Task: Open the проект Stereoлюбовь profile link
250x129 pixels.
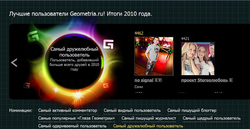Action: click(x=205, y=80)
